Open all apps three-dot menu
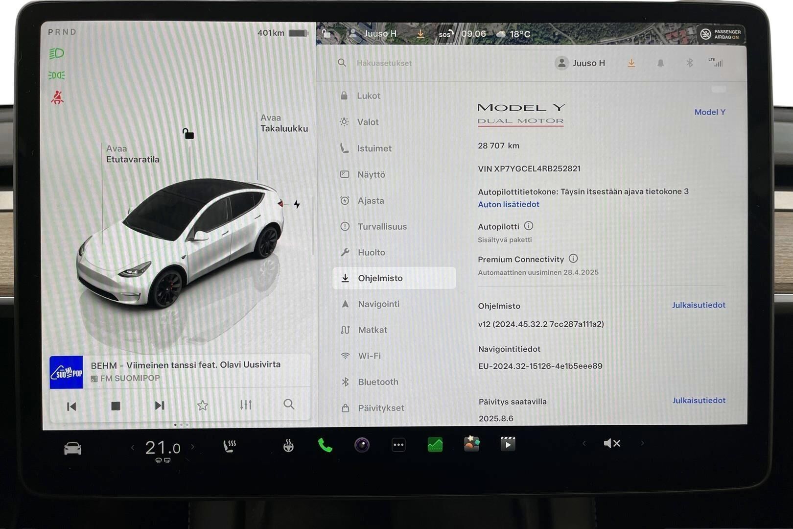The image size is (793, 529). click(398, 445)
